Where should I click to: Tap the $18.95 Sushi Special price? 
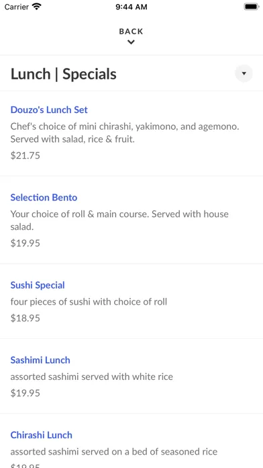pyautogui.click(x=25, y=318)
